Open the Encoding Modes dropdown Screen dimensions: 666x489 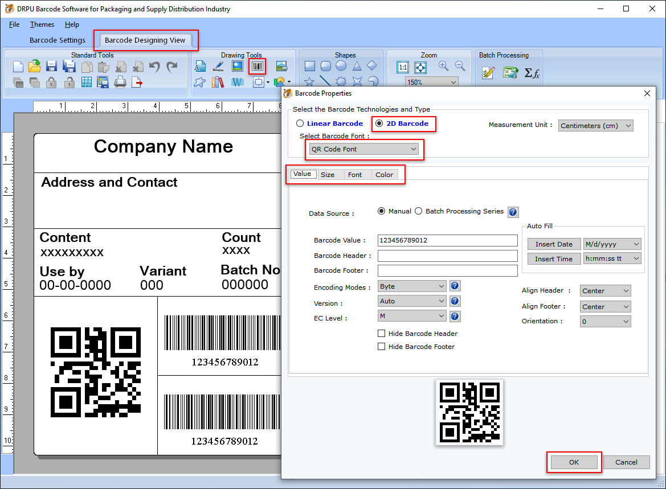coord(411,286)
